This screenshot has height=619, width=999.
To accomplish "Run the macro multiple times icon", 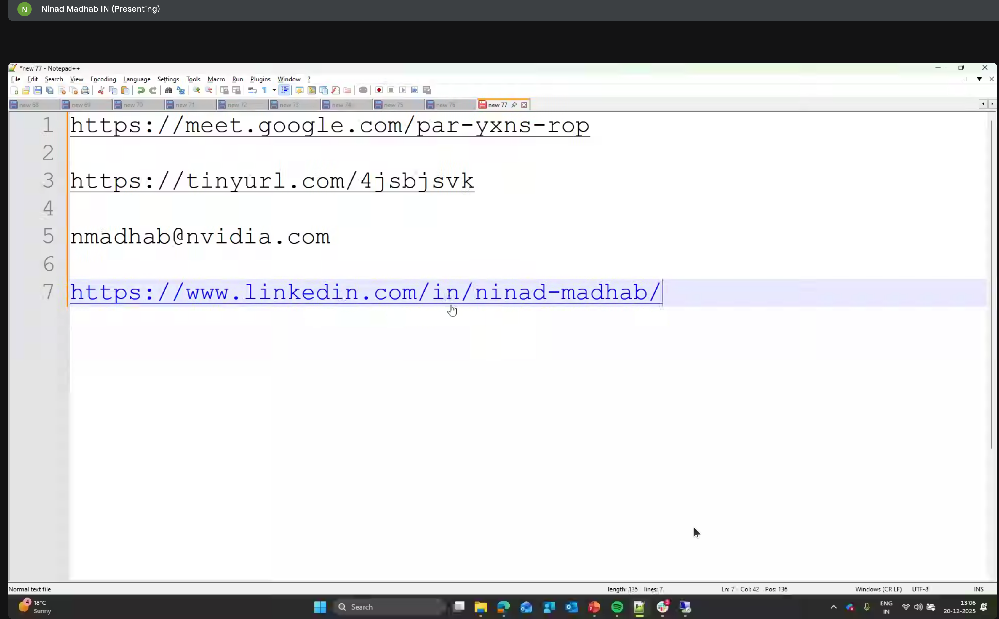I will point(415,90).
